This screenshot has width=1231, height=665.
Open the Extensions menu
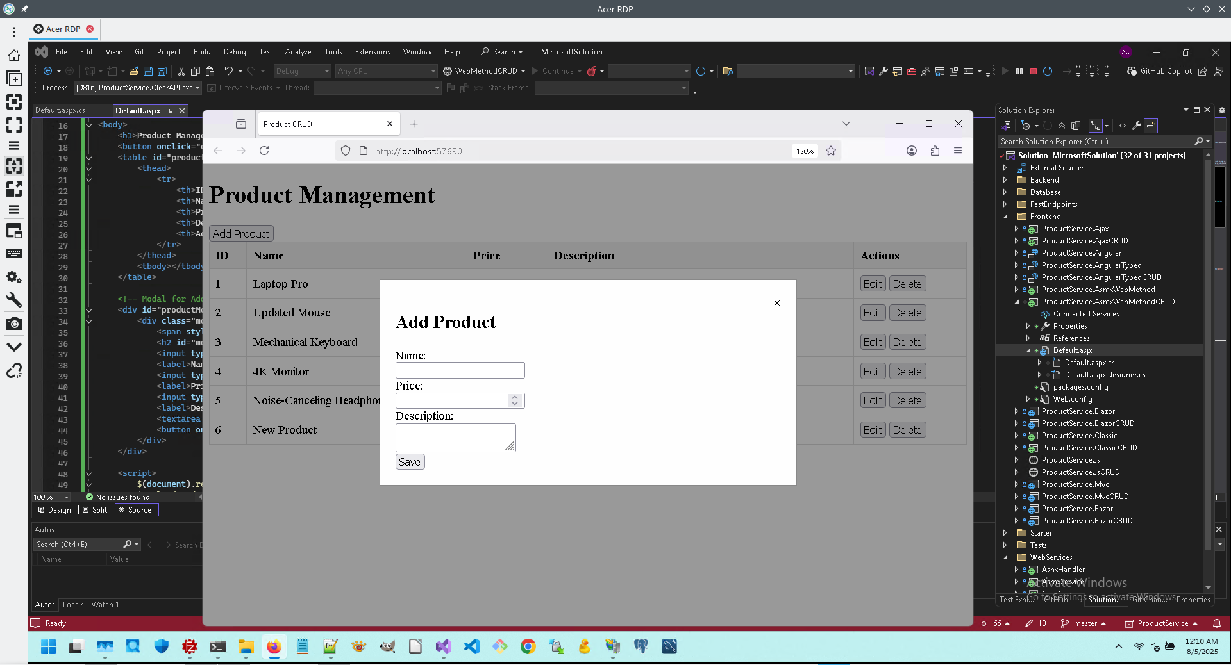(x=373, y=52)
